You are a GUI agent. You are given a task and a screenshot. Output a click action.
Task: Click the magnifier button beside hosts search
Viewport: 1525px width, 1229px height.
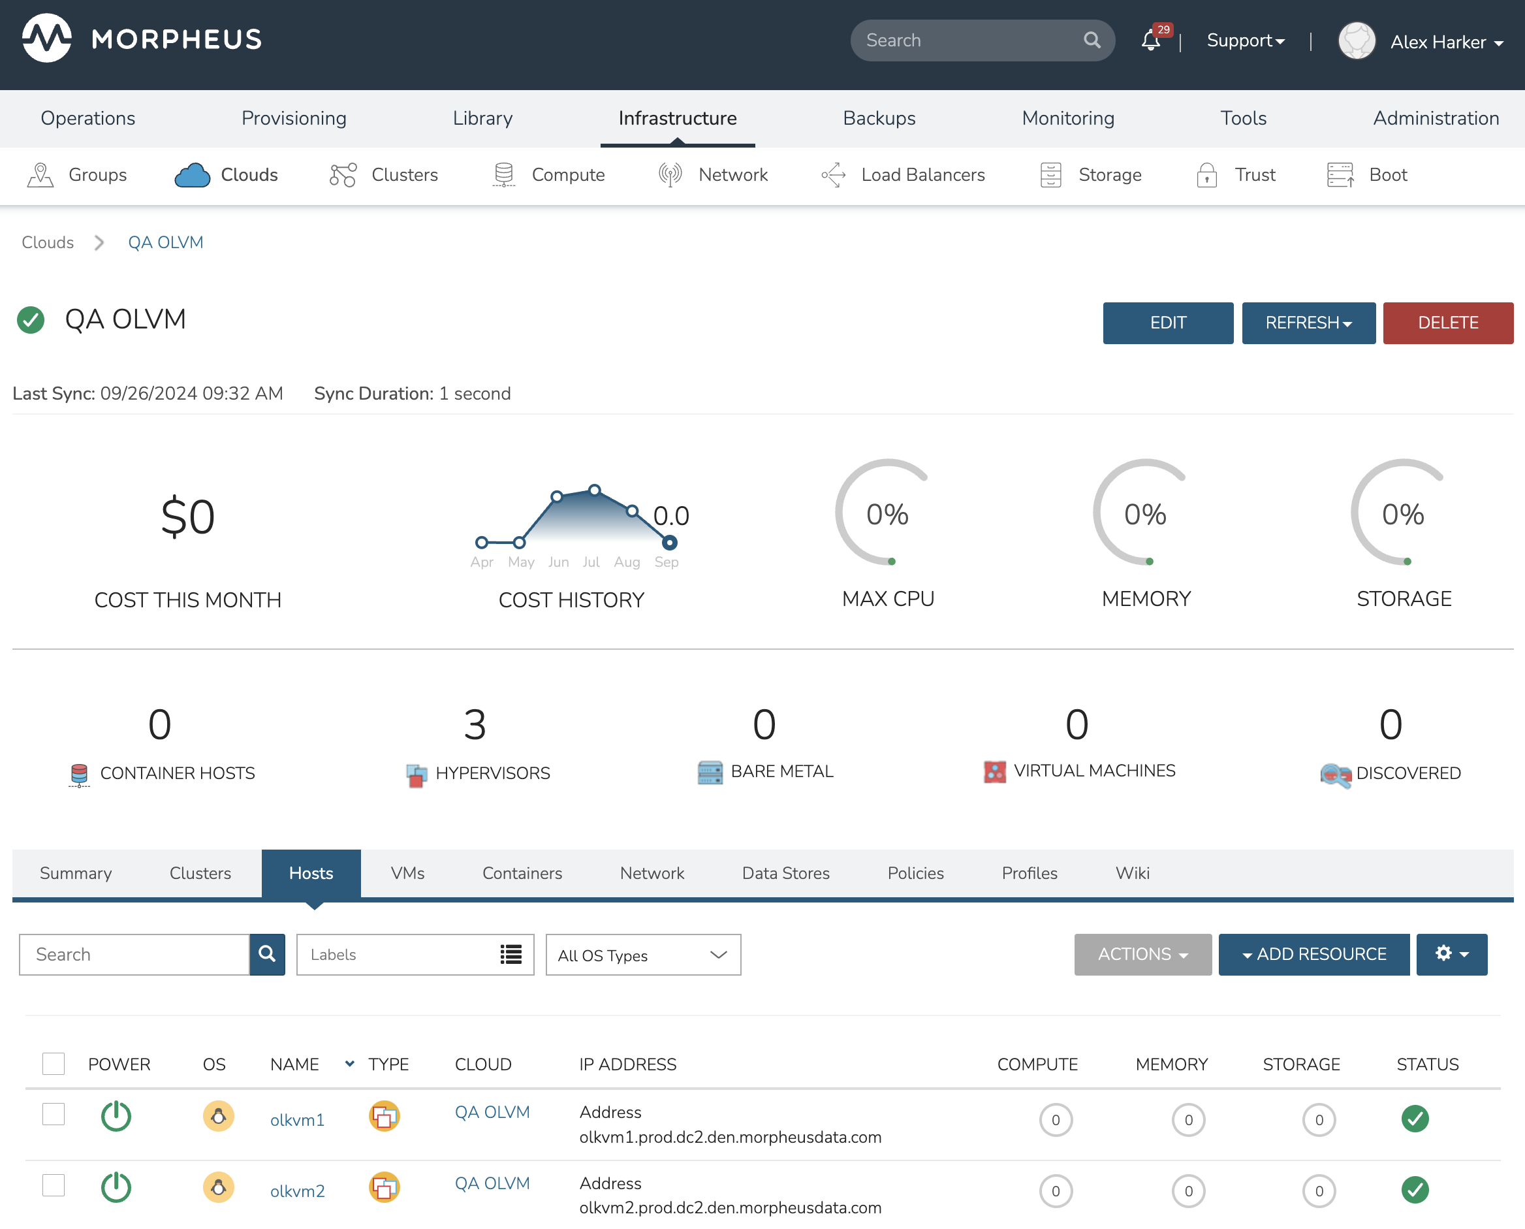[x=267, y=954]
